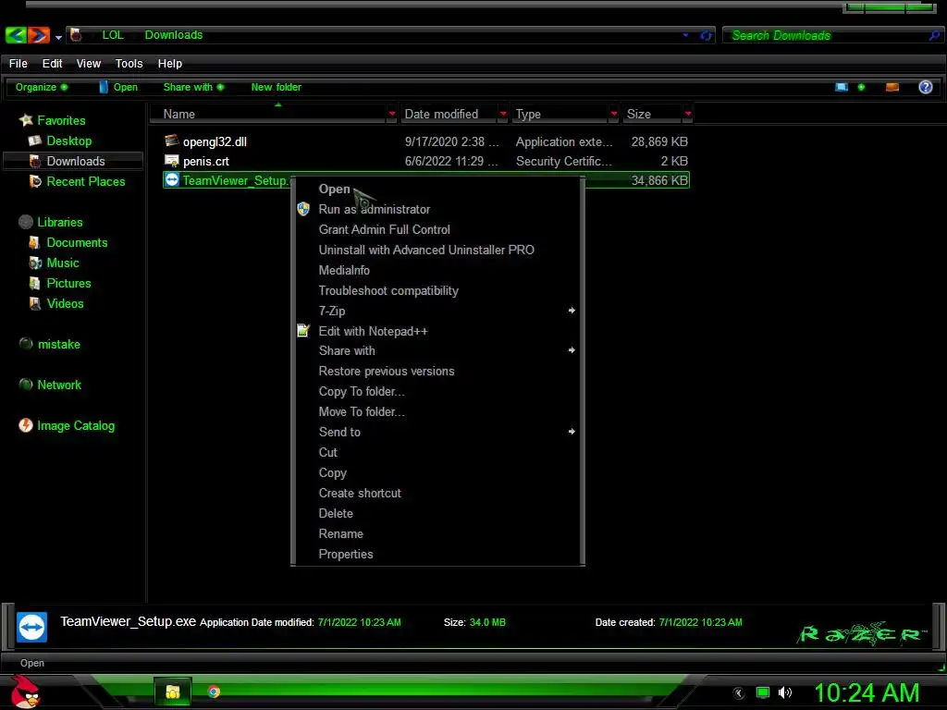Open address bar history dropdown arrow
The height and width of the screenshot is (710, 947).
point(685,35)
